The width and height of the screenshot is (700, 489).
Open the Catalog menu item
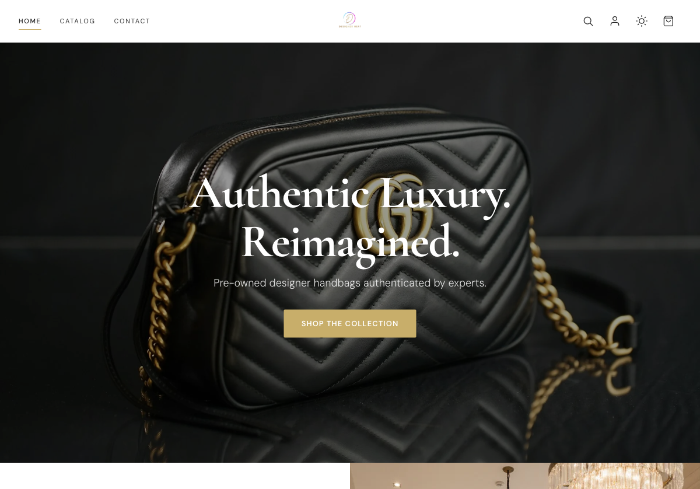click(x=77, y=21)
